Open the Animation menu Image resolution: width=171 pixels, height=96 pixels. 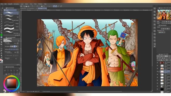(16, 4)
